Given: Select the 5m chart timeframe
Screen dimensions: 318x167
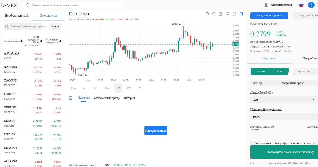Looking at the screenshot, I should click(85, 88).
